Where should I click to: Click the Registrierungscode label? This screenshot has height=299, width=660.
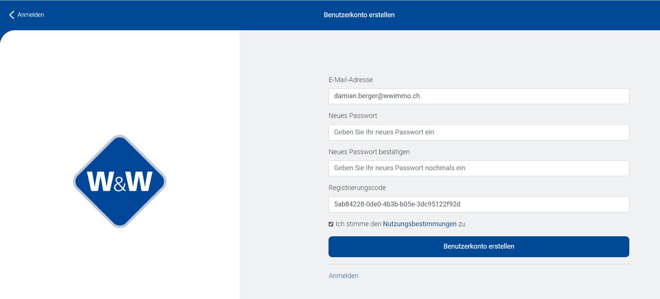(x=357, y=188)
